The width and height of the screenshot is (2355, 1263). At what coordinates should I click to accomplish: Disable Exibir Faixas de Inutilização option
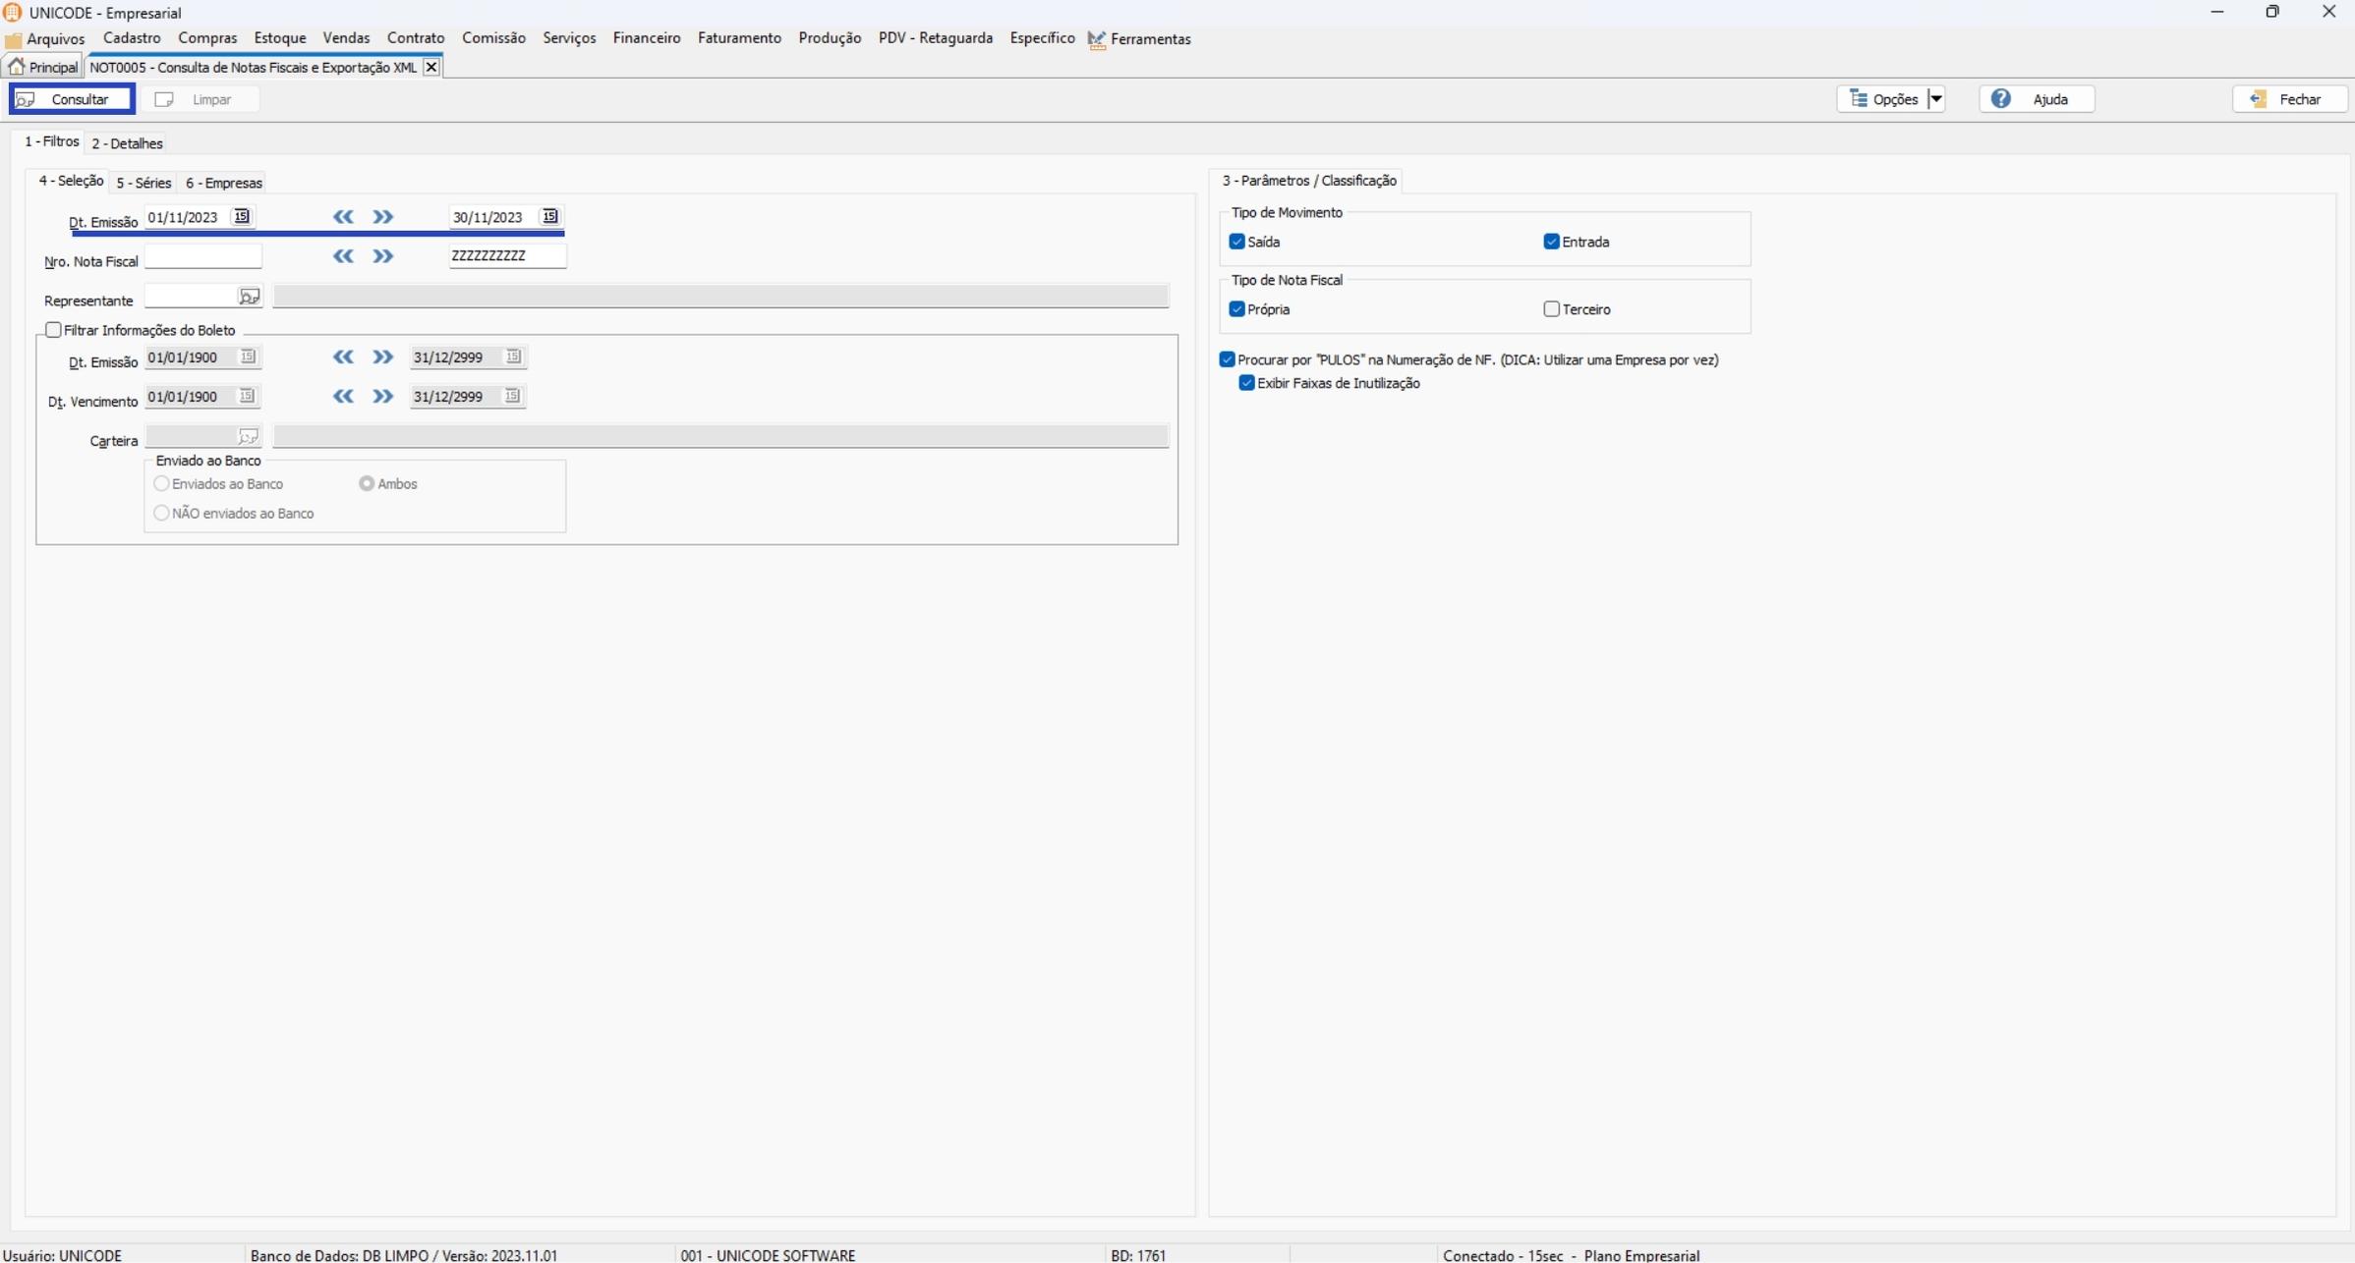[x=1246, y=383]
